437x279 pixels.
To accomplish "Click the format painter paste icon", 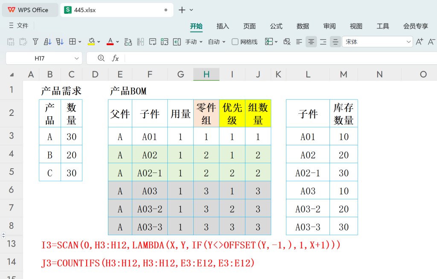I will click(x=23, y=42).
